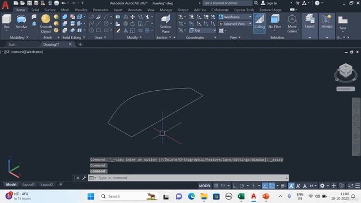The width and height of the screenshot is (361, 203).
Task: Click the Erase tool in Modify panel
Action: point(118,30)
